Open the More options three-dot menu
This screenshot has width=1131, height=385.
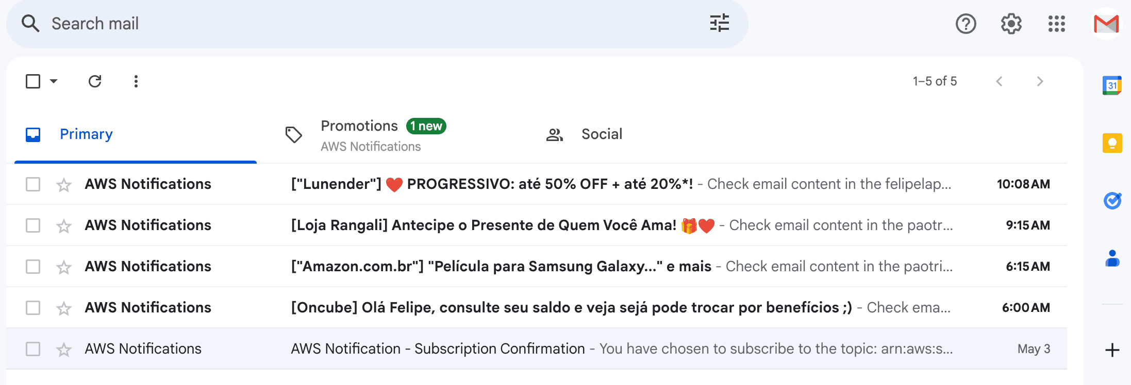pyautogui.click(x=136, y=81)
